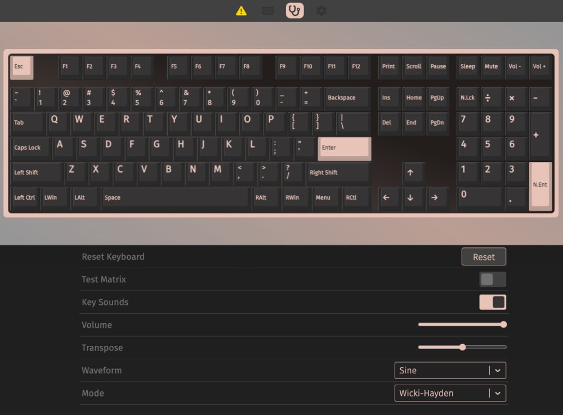Click the Caps Lock key
Screen dimensions: 563x415
[x=30, y=149]
